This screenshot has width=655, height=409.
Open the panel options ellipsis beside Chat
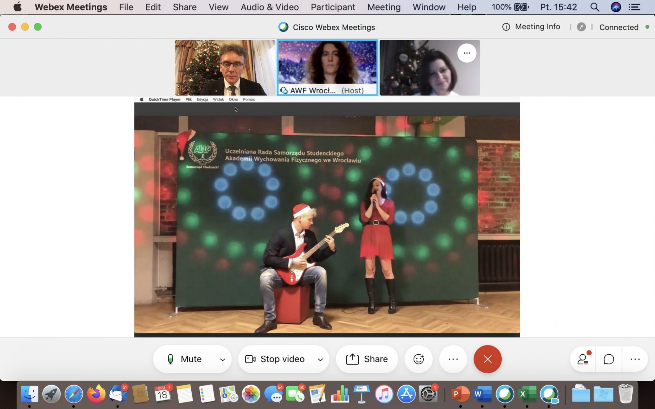(635, 359)
